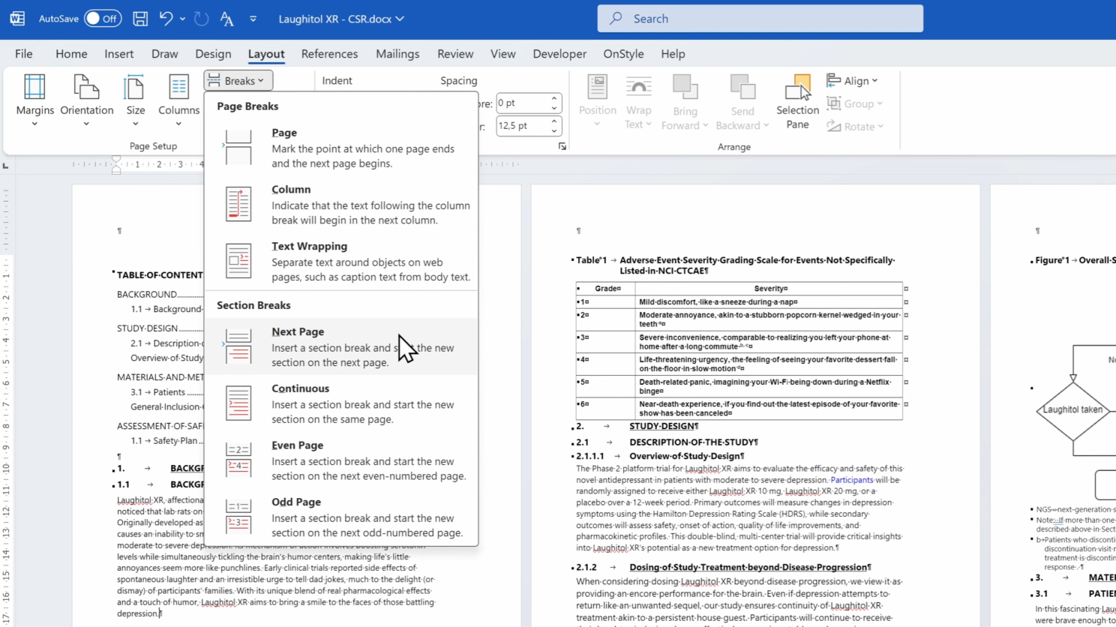Open the page Size menu
The image size is (1116, 627).
136,100
